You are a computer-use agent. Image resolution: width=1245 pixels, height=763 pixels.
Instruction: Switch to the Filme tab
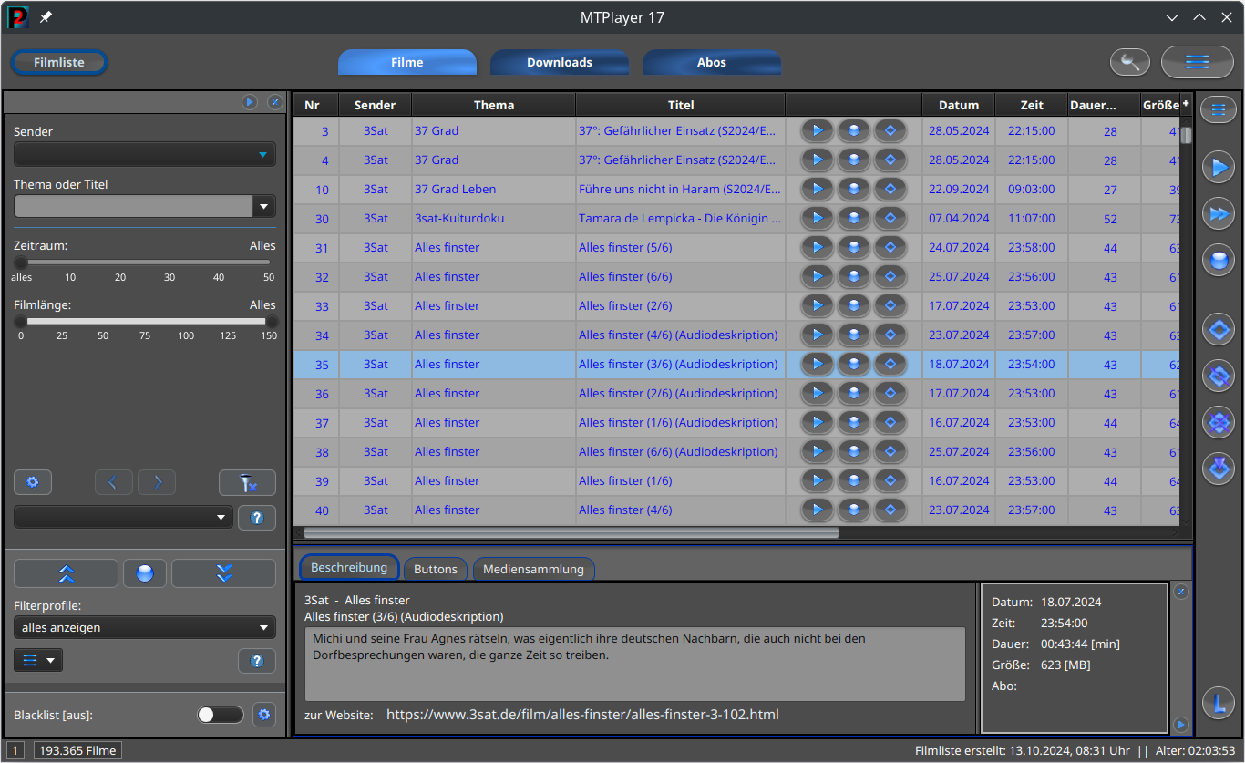click(x=407, y=62)
